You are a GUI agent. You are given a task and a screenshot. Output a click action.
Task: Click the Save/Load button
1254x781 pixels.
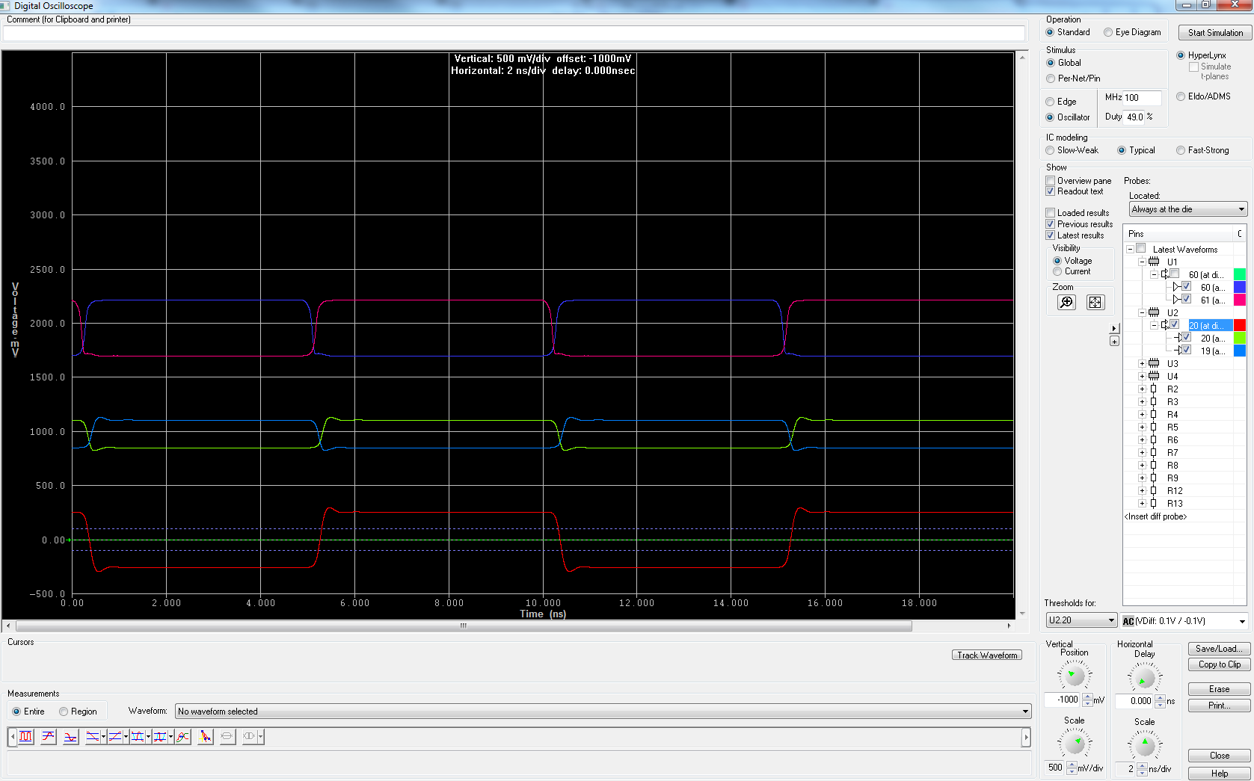coord(1220,649)
